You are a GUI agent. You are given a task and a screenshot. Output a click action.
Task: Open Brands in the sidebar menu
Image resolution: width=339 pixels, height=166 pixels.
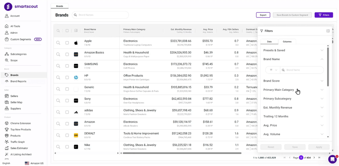[24, 75]
